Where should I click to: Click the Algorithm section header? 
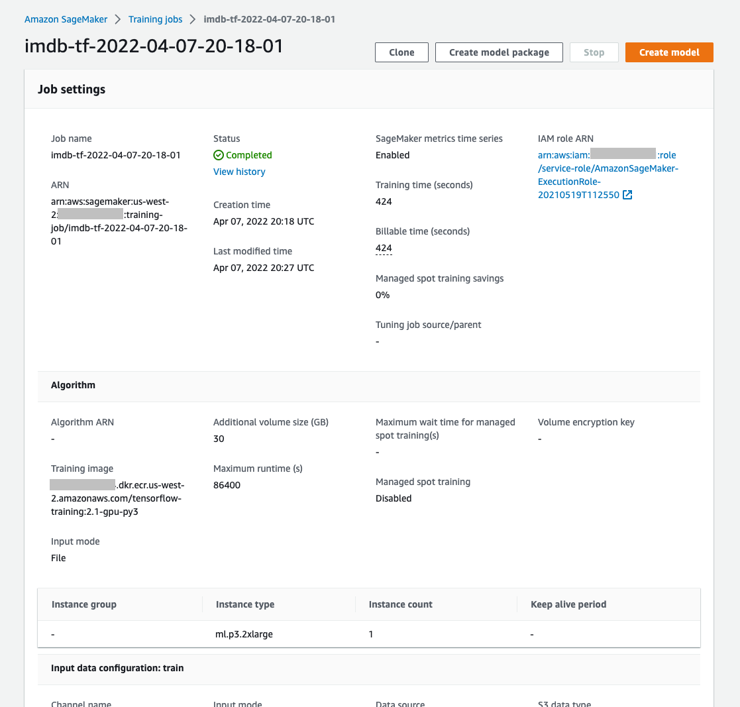pos(73,385)
